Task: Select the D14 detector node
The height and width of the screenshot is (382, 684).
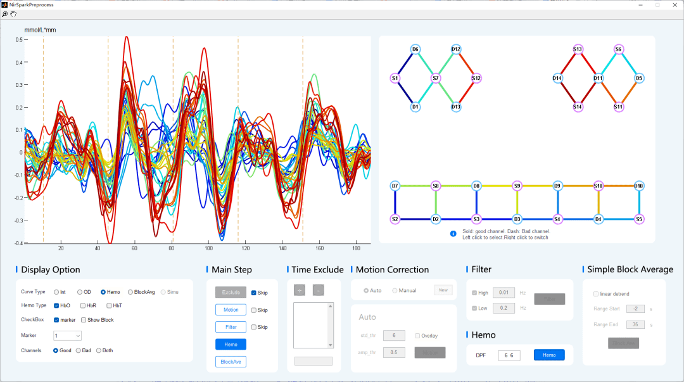Action: coord(557,79)
